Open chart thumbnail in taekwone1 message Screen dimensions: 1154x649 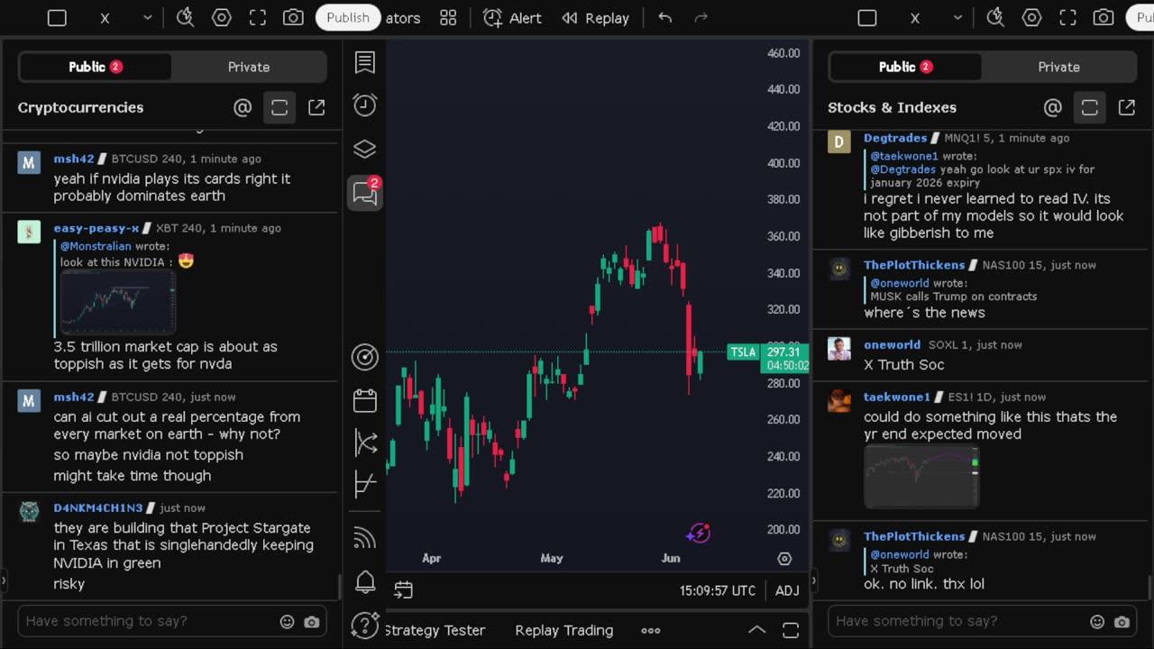(x=921, y=476)
